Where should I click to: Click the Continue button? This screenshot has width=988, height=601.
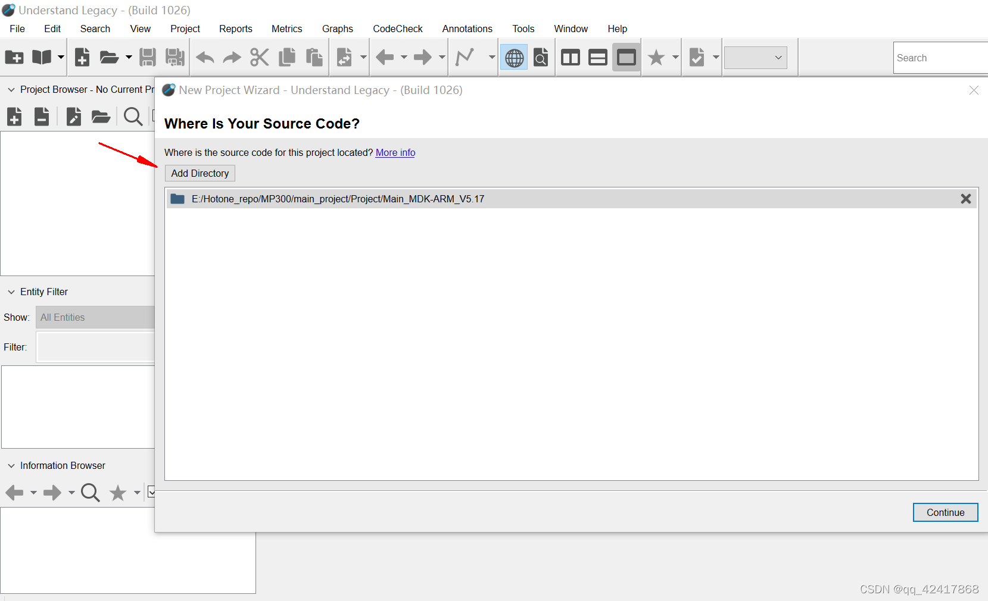pyautogui.click(x=945, y=512)
